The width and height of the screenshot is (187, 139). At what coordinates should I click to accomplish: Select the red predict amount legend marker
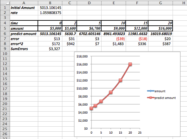150,98
